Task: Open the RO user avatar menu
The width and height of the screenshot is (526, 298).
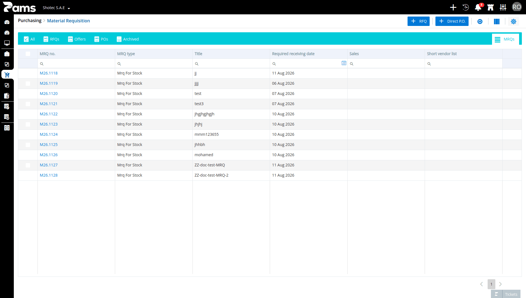Action: pos(517,7)
